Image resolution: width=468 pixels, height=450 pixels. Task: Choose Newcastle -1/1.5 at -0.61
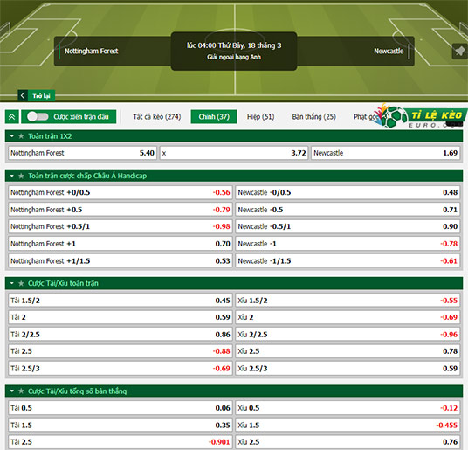348,260
